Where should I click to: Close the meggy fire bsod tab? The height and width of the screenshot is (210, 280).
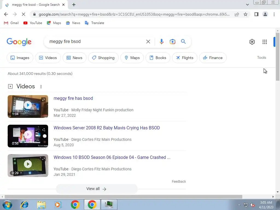tap(63, 5)
